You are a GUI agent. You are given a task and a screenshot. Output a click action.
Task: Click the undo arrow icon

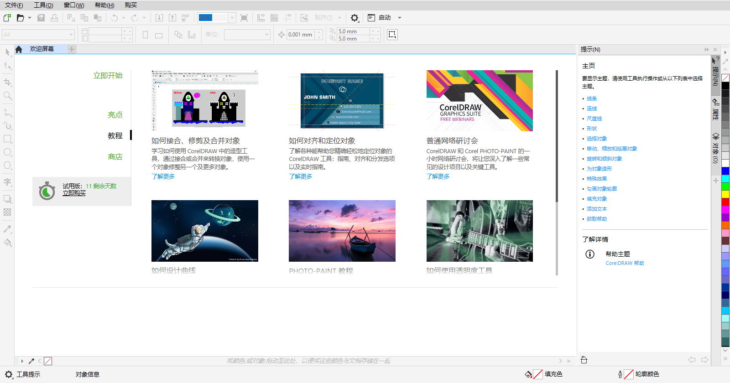(114, 18)
